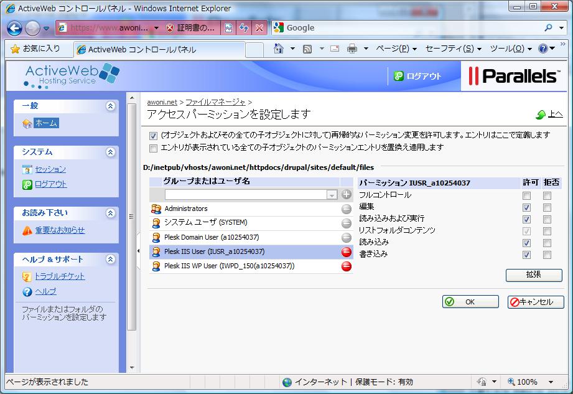Click the search magnifier icon

548,28
